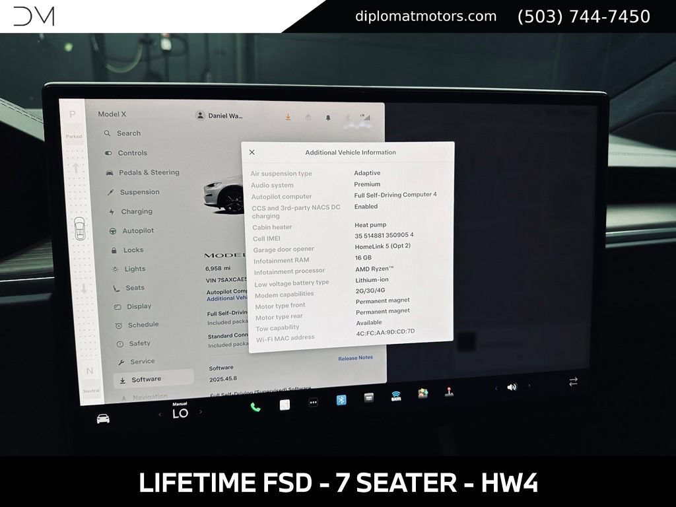Click the Wi-Fi MAC address value

[386, 332]
